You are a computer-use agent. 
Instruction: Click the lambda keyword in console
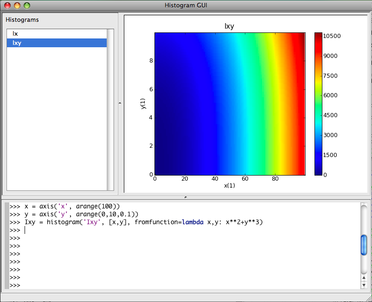[192, 222]
